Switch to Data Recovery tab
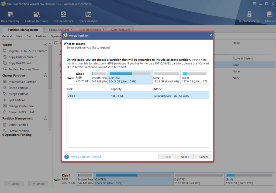This screenshot has width=276, height=193. [x=121, y=30]
